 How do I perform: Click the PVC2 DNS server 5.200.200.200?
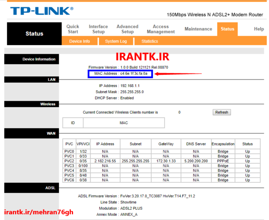coord(196,161)
